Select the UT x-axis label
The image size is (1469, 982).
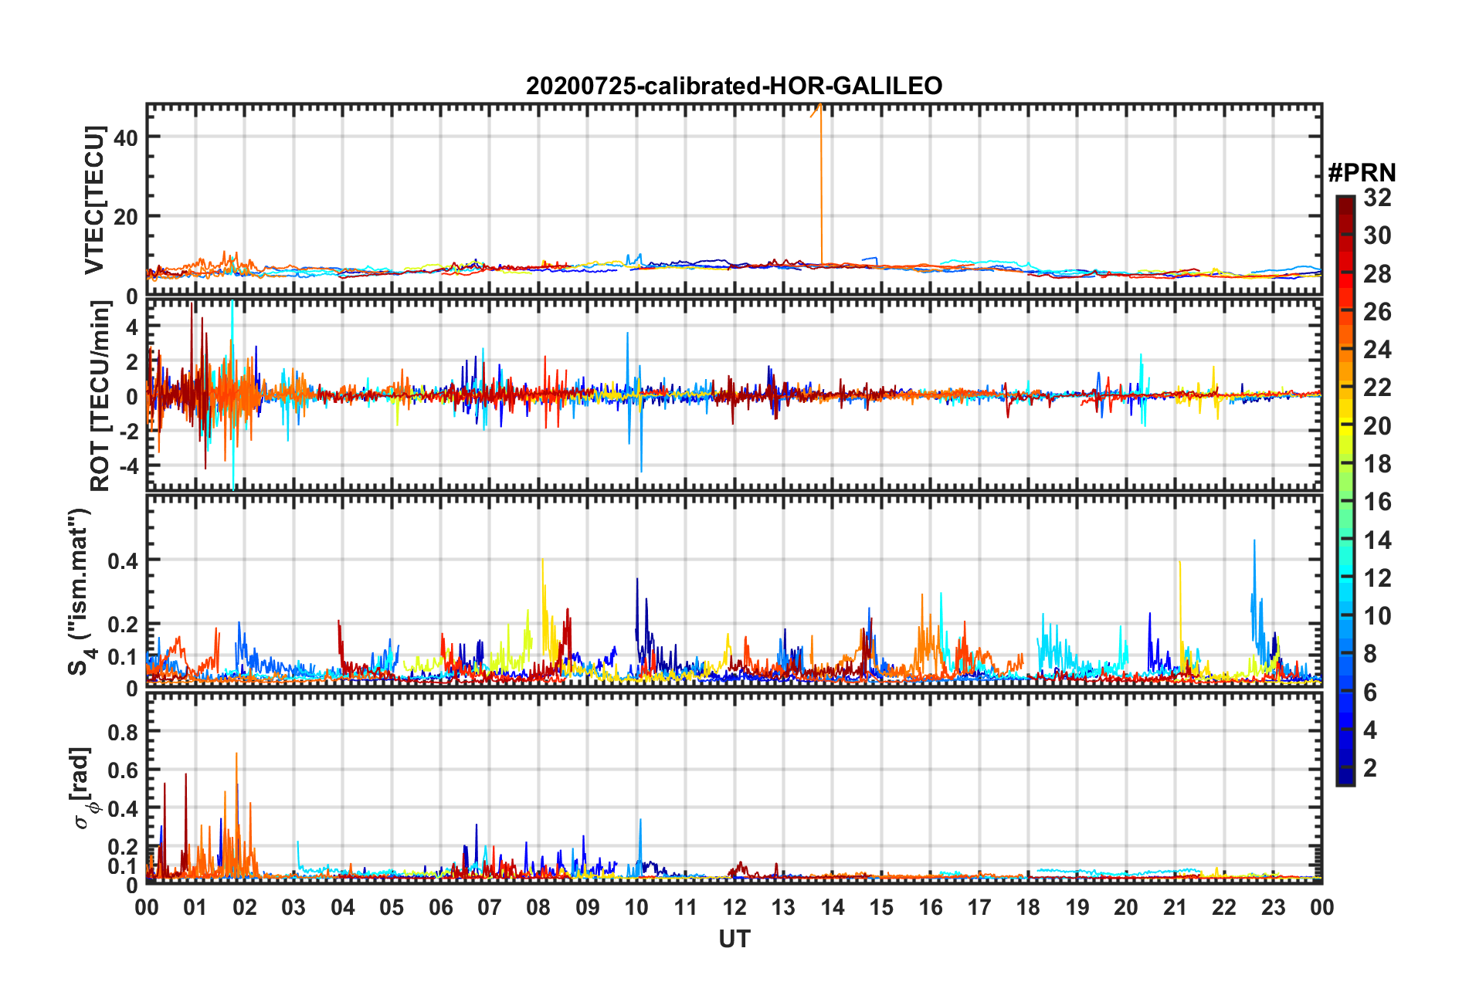(734, 939)
